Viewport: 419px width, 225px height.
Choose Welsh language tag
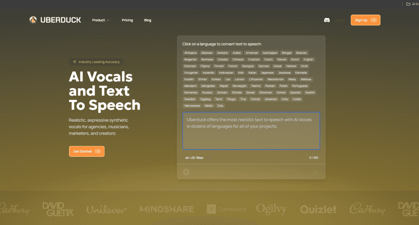[209, 106]
